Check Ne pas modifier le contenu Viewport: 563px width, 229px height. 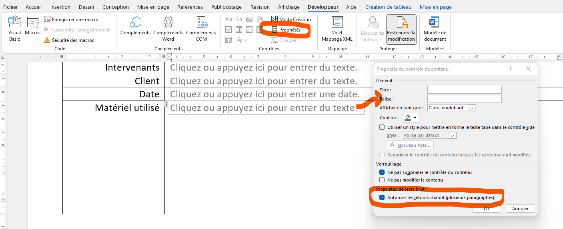pyautogui.click(x=382, y=180)
